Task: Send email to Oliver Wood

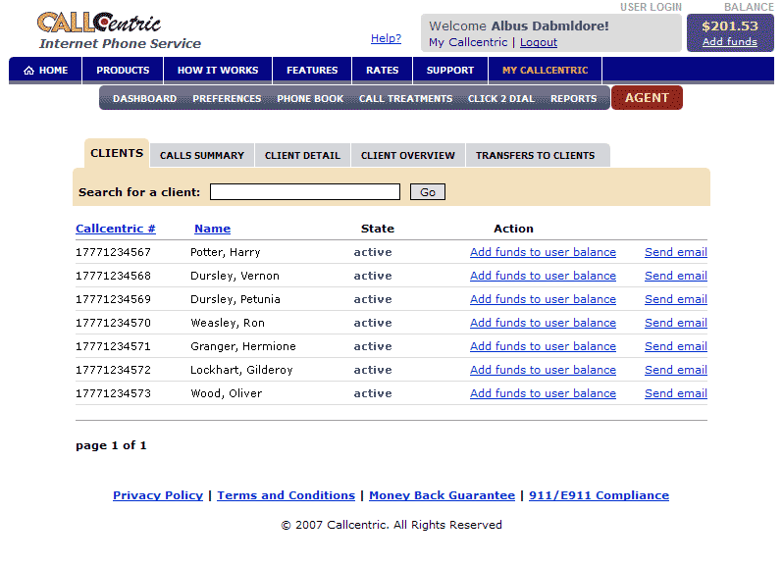Action: [x=676, y=393]
